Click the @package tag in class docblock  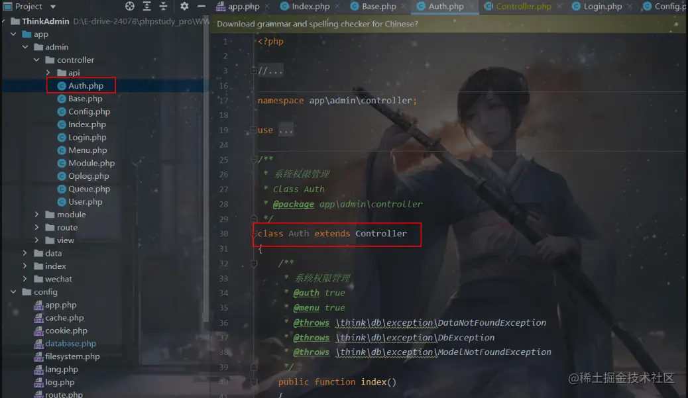click(293, 204)
